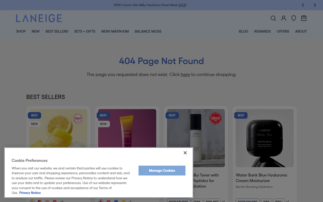Click the BEST badge on the lemon product
The height and width of the screenshot is (202, 323).
pyautogui.click(x=35, y=115)
